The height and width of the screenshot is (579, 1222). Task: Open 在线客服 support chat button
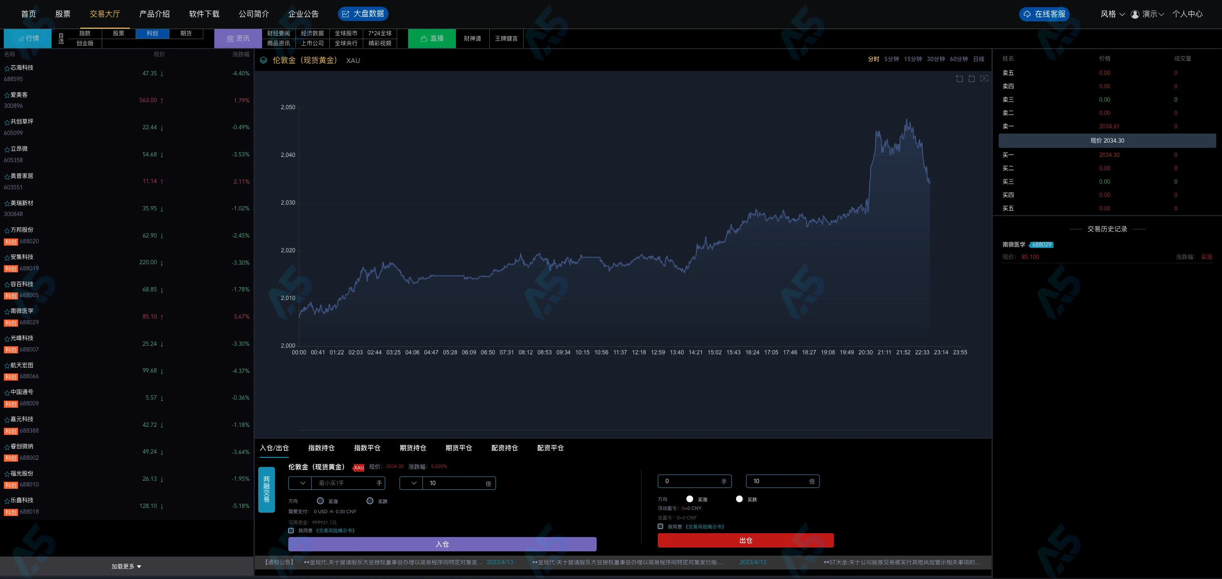(x=1044, y=14)
